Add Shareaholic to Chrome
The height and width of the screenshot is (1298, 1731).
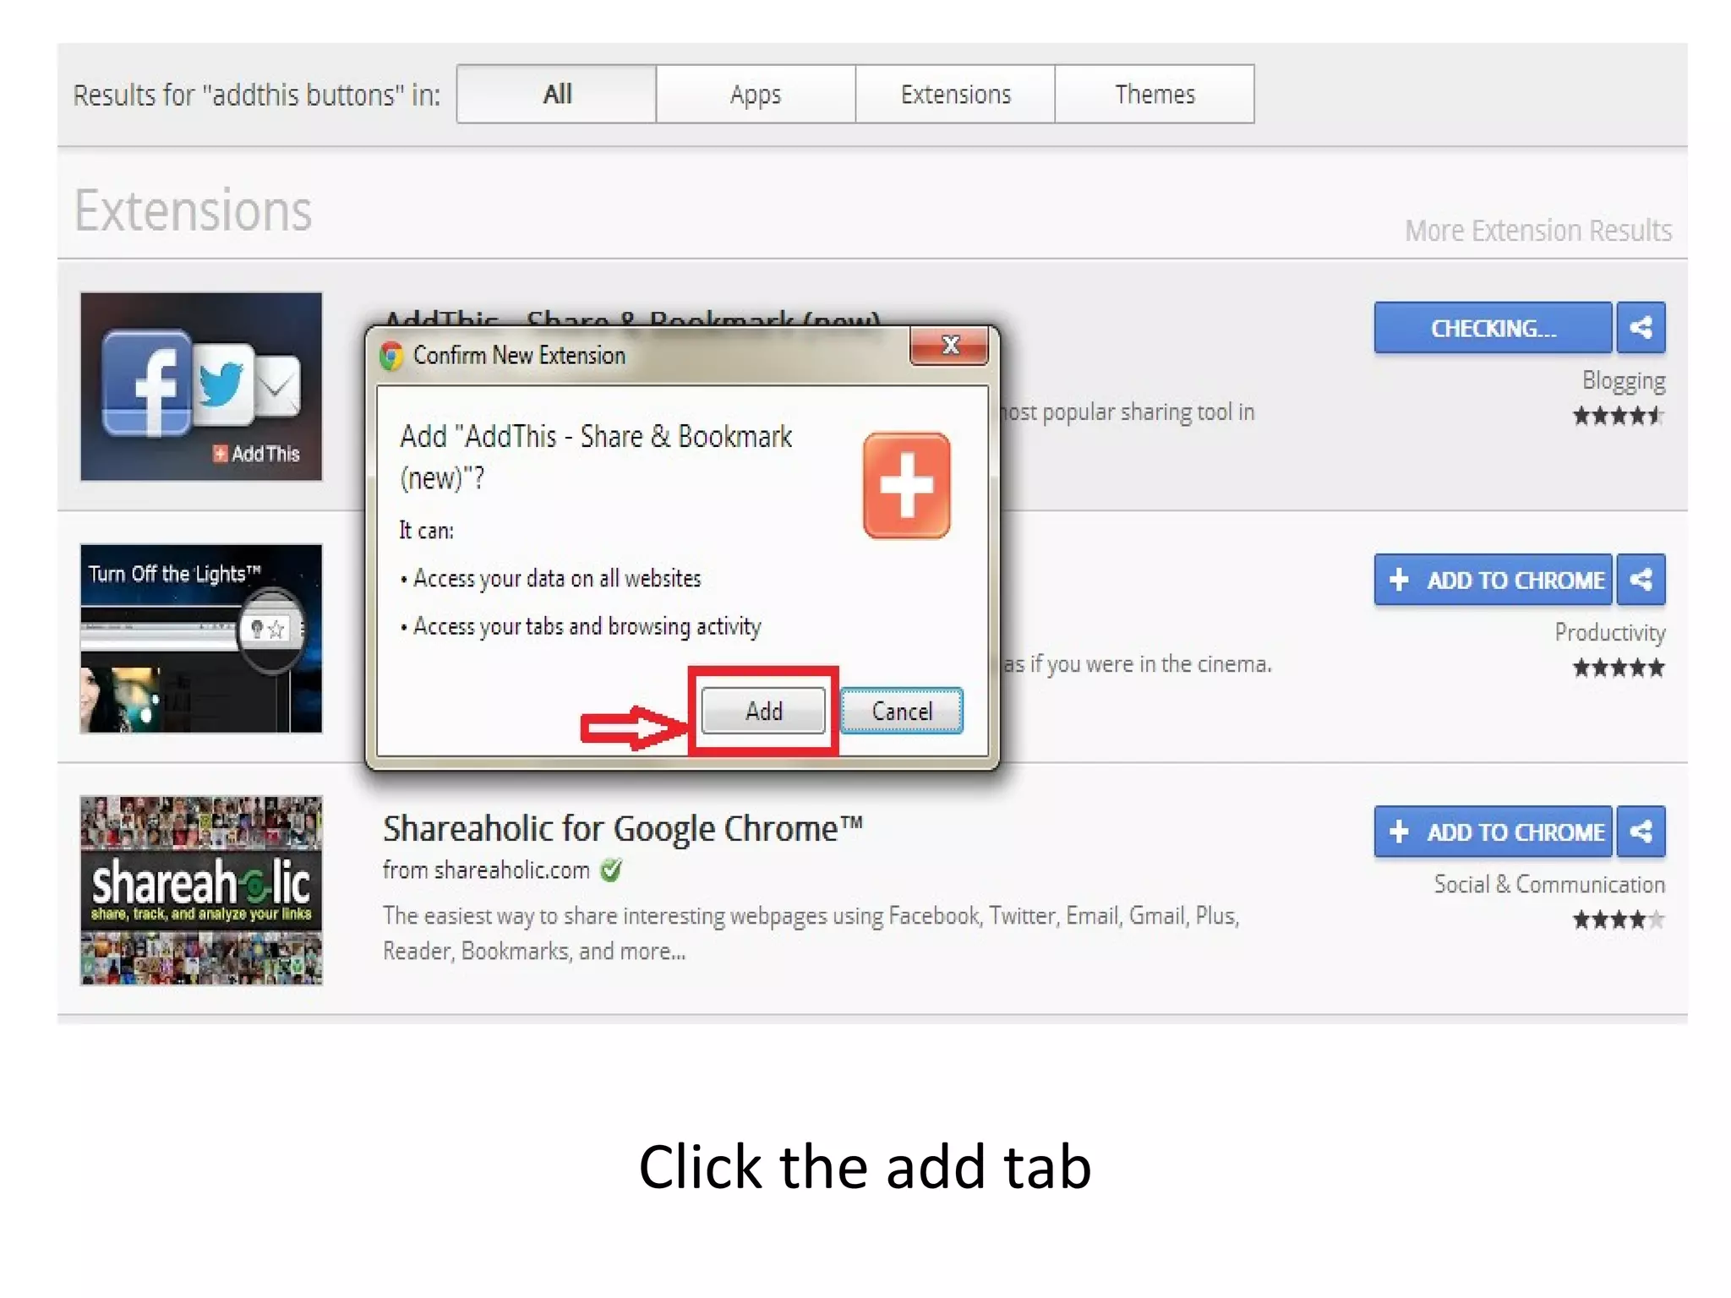(x=1493, y=832)
